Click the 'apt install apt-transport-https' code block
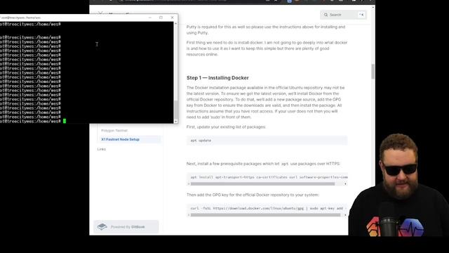 click(x=267, y=177)
